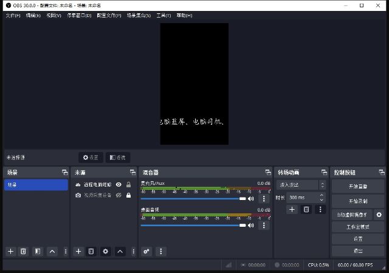This screenshot has width=389, height=273.
Task: Click the 未选择源 label in source toolbar
Action: pyautogui.click(x=16, y=157)
